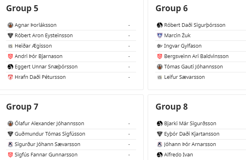Open player Bergsveinn Ari Baldvinsson

(x=196, y=56)
